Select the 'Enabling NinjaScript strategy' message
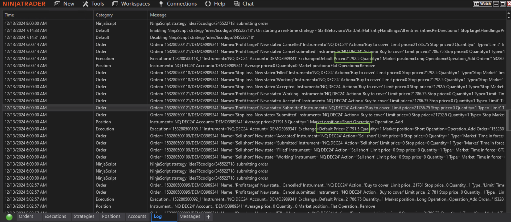Screen dimensions: 511x222 coord(327,31)
